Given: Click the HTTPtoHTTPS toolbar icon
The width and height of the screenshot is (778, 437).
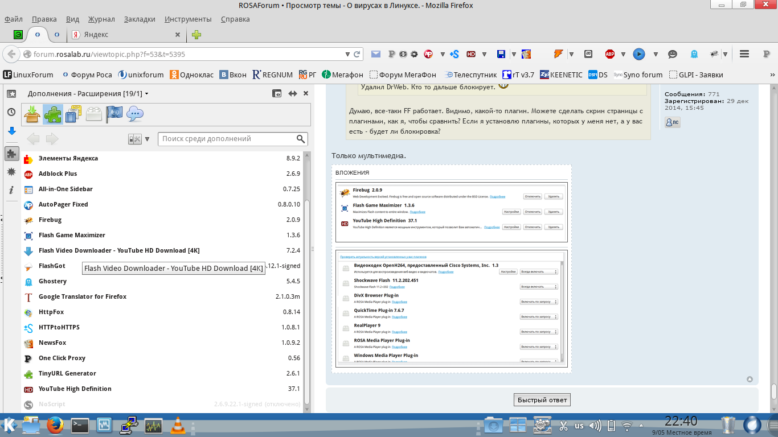Looking at the screenshot, I should pyautogui.click(x=454, y=54).
